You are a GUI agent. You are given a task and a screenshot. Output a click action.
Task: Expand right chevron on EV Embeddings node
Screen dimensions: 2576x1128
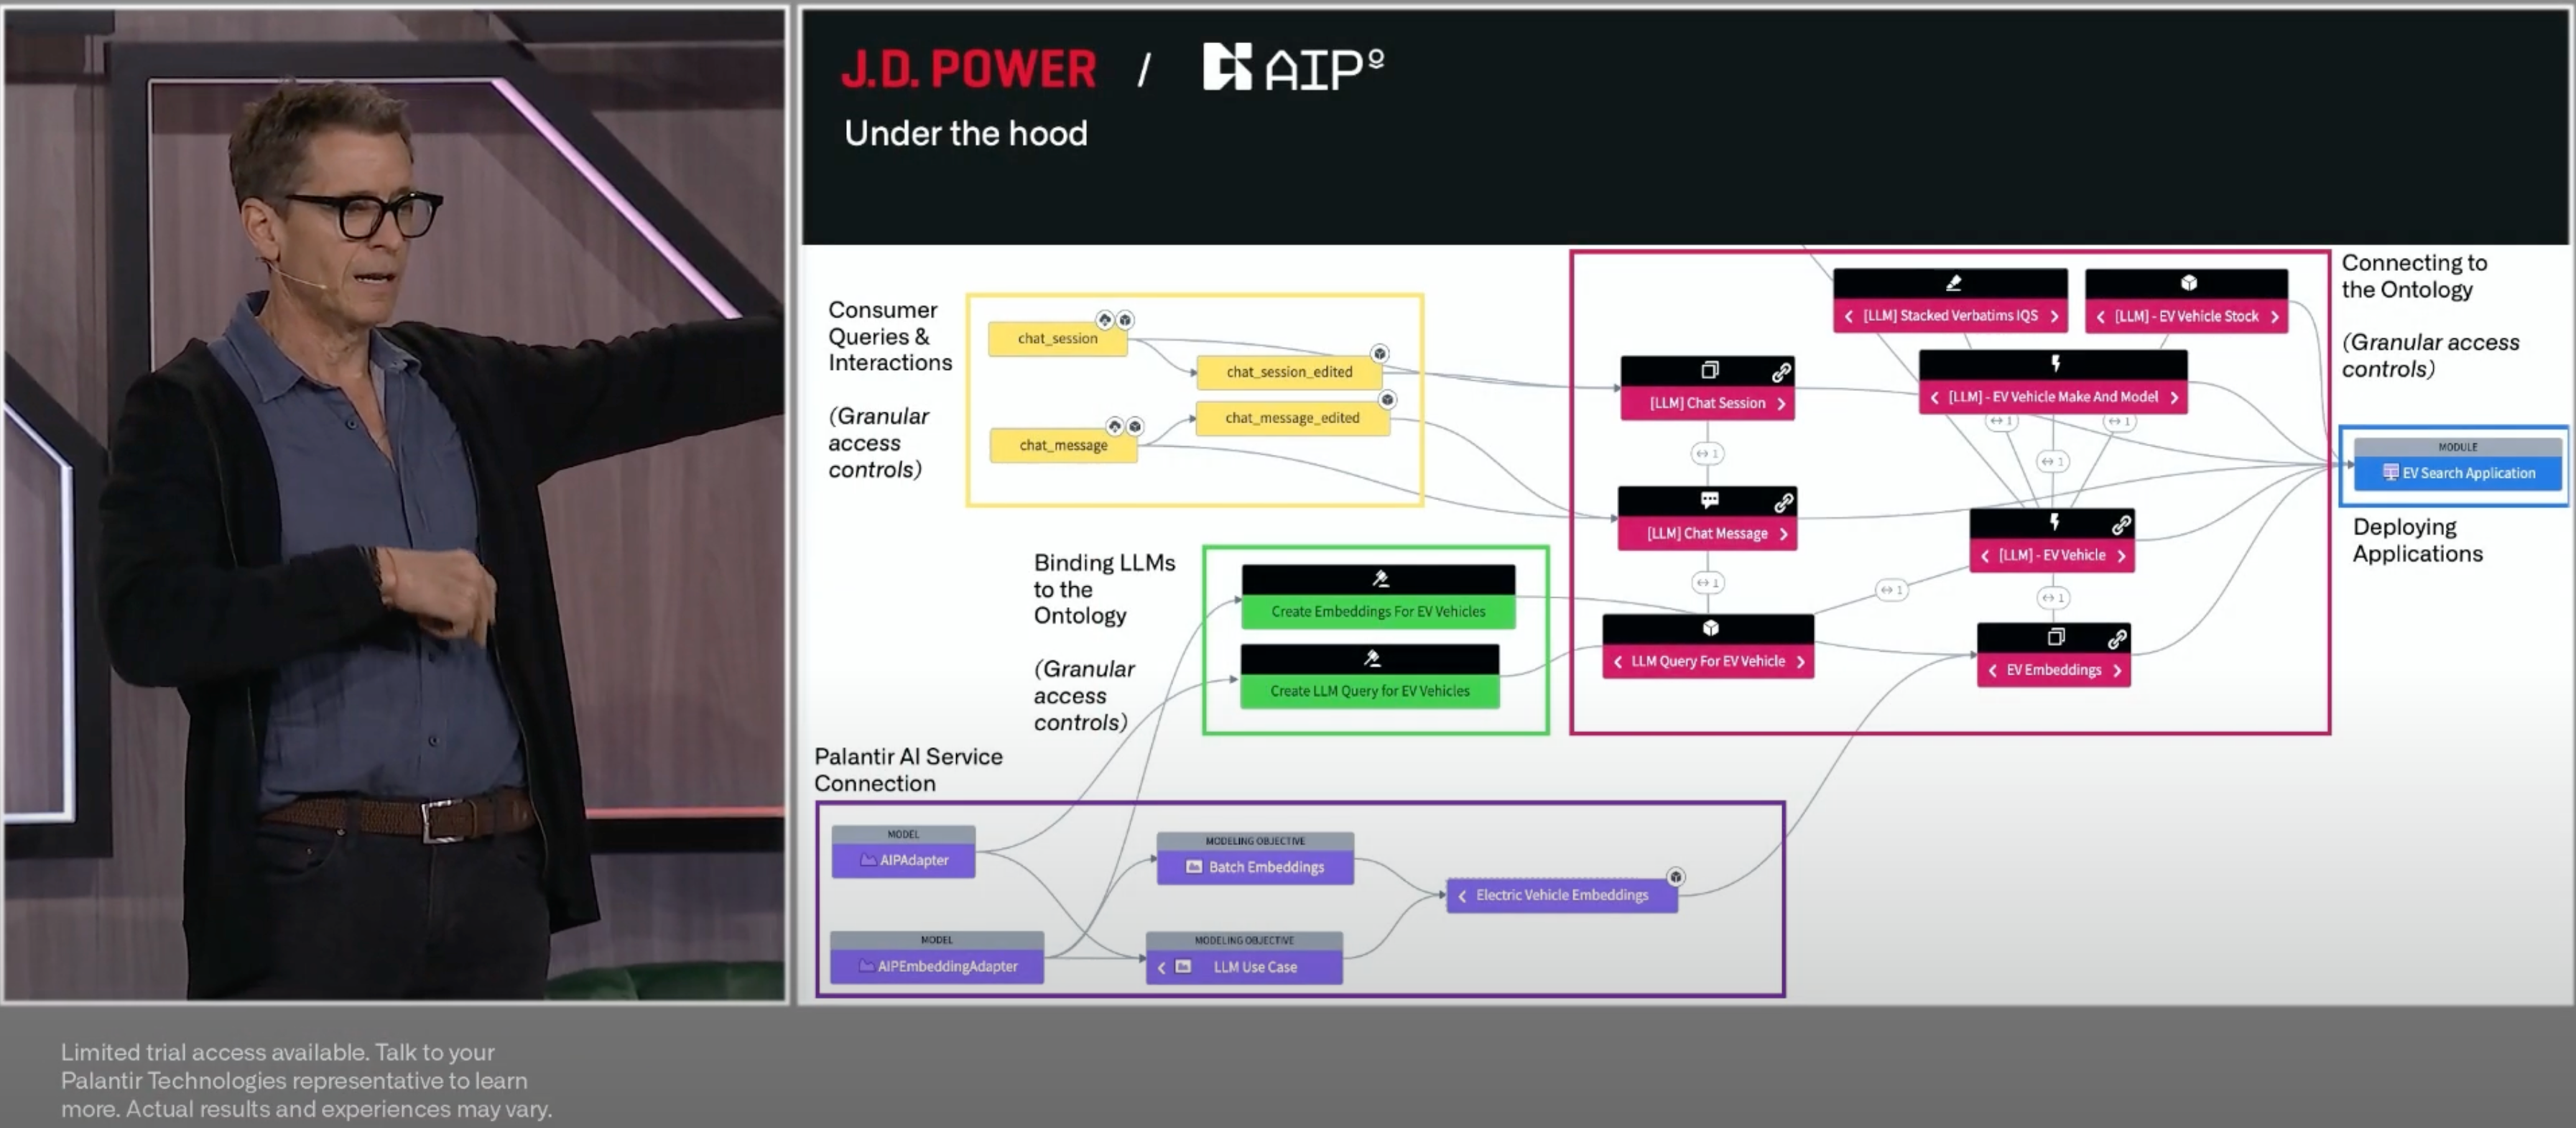point(2117,671)
